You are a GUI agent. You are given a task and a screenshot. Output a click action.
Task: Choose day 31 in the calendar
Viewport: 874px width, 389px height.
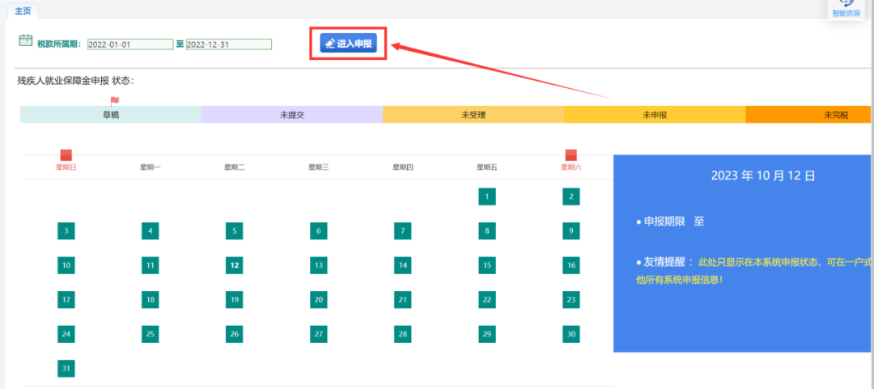pos(66,368)
